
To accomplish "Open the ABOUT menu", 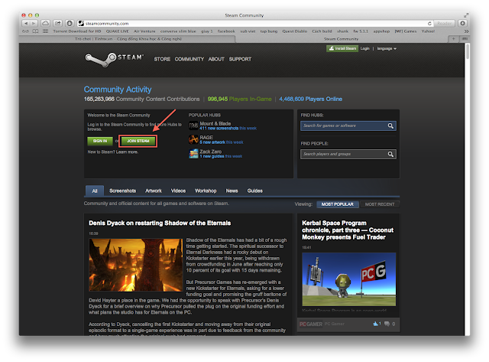I will click(216, 59).
